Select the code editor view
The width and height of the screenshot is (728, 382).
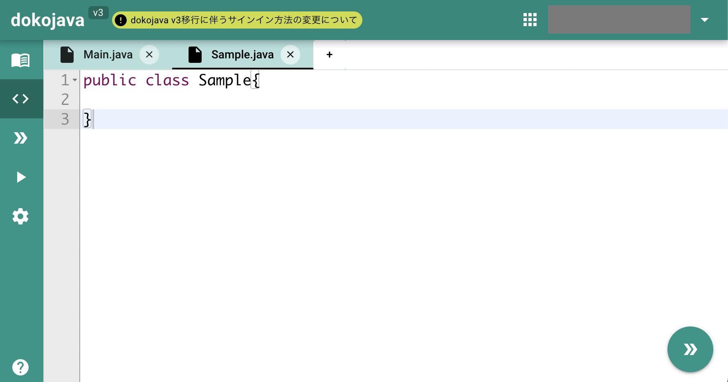pyautogui.click(x=20, y=98)
